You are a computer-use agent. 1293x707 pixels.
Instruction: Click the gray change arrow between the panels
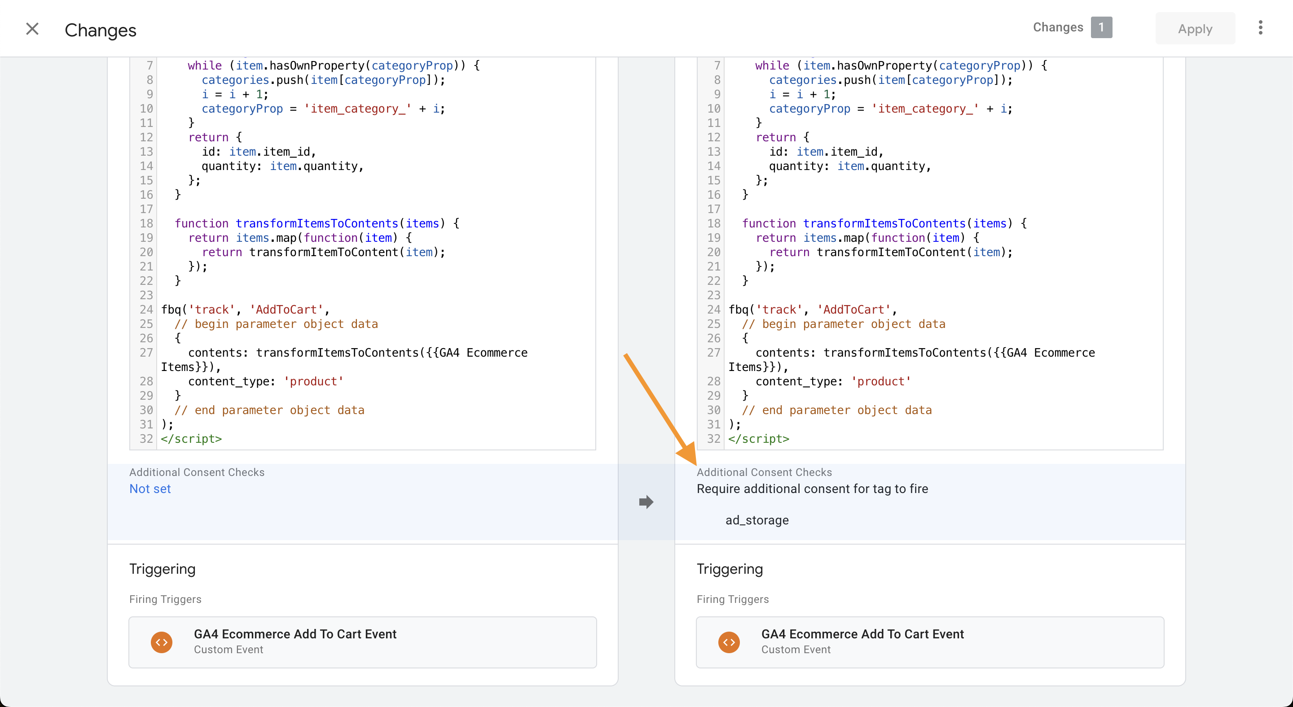pyautogui.click(x=646, y=502)
